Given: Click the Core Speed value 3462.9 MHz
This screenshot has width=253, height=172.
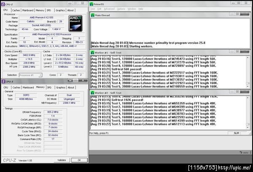Looking at the screenshot, I should [x=29, y=55].
